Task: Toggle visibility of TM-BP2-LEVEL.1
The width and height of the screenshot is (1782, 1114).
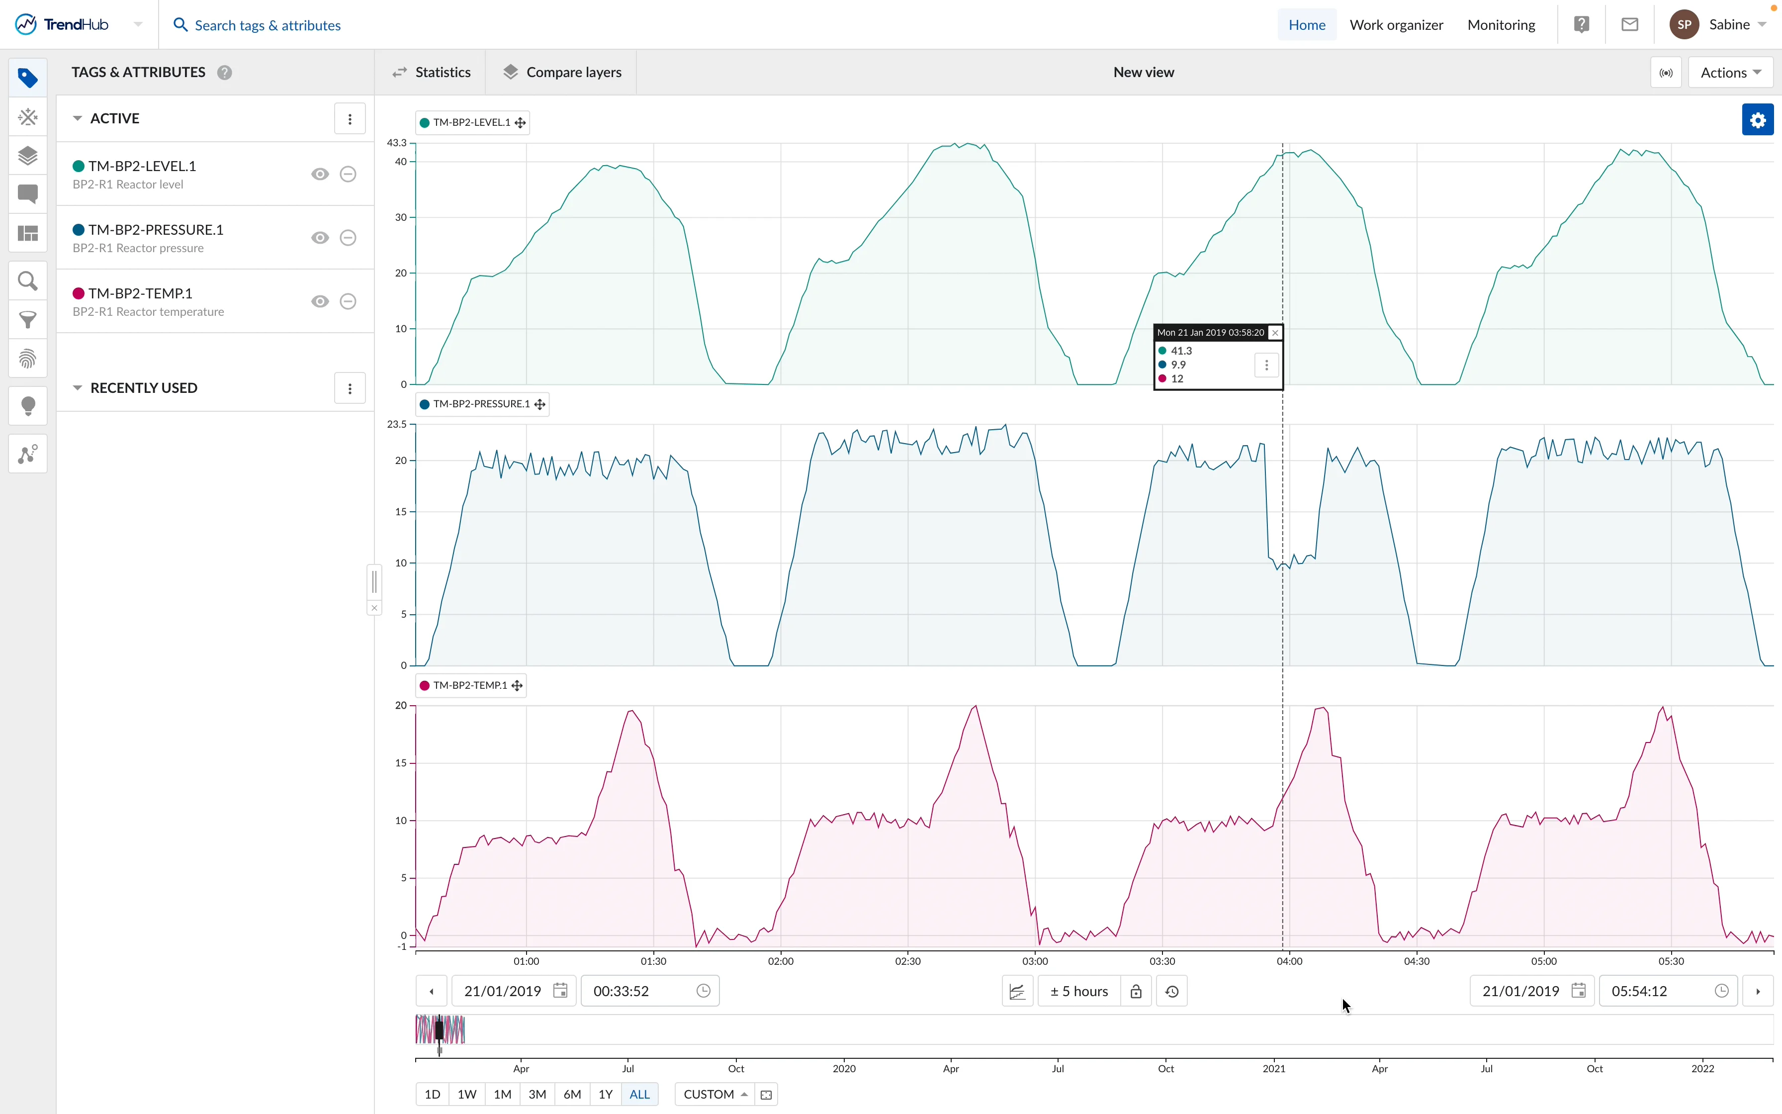Action: coord(320,174)
